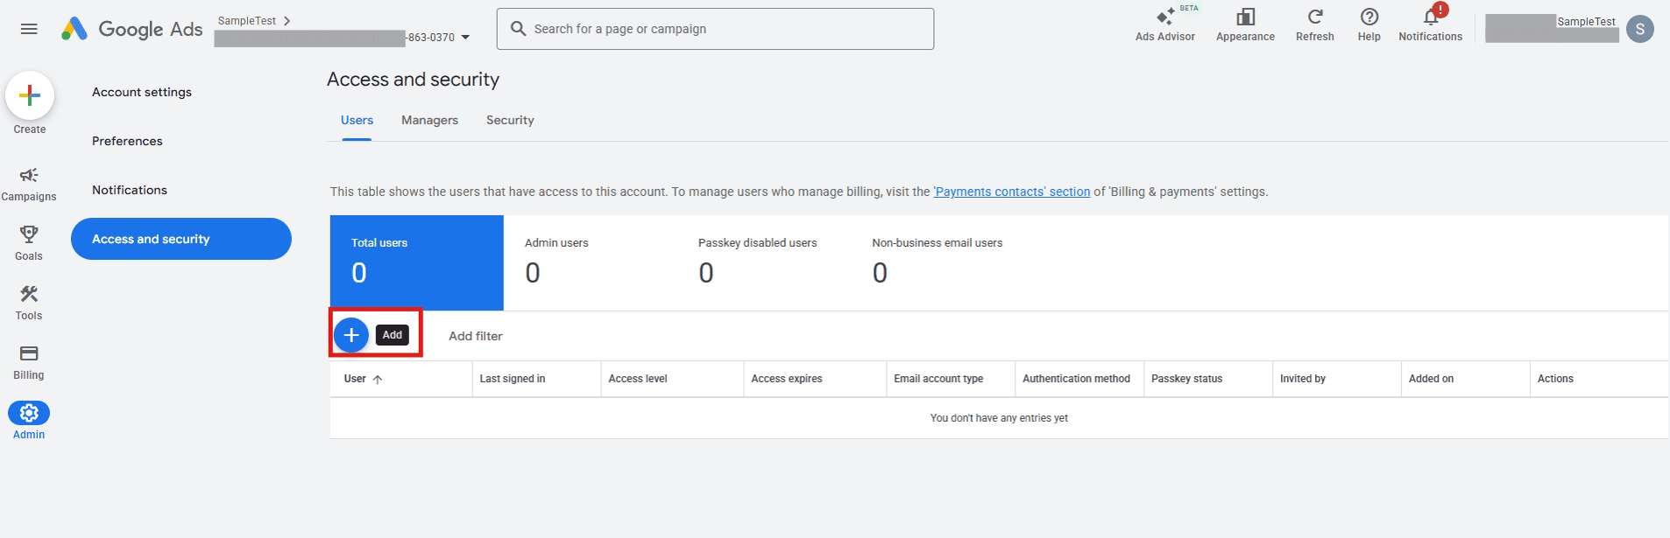Switch to the Security tab
This screenshot has height=538, width=1670.
510,121
